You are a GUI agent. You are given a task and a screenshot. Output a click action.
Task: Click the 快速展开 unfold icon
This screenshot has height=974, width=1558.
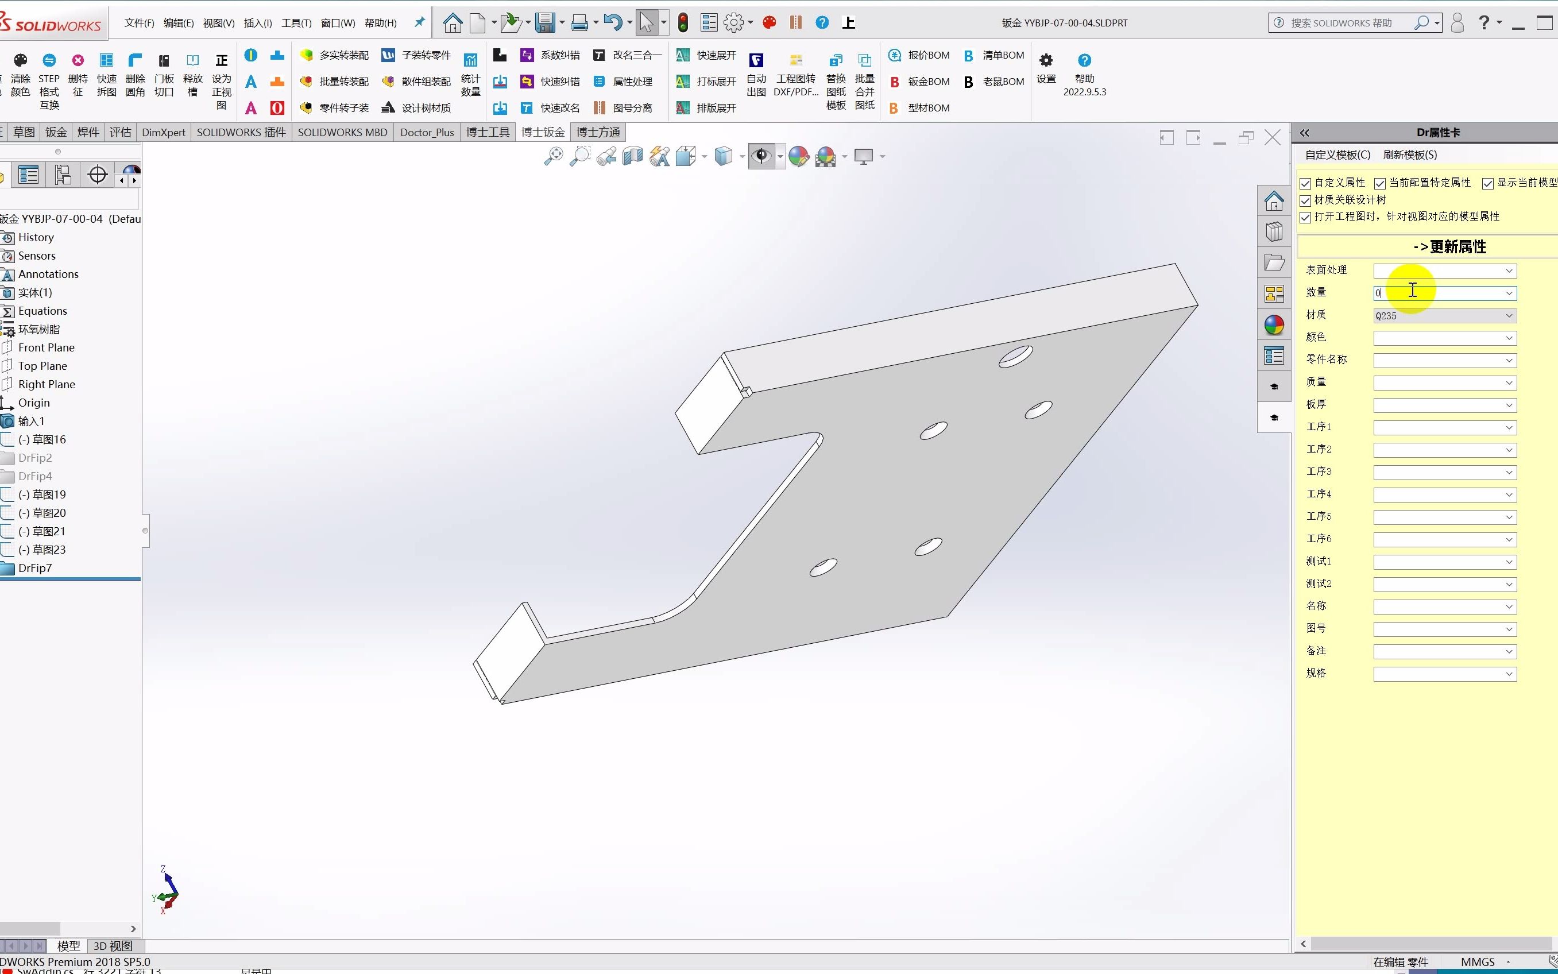click(x=683, y=55)
